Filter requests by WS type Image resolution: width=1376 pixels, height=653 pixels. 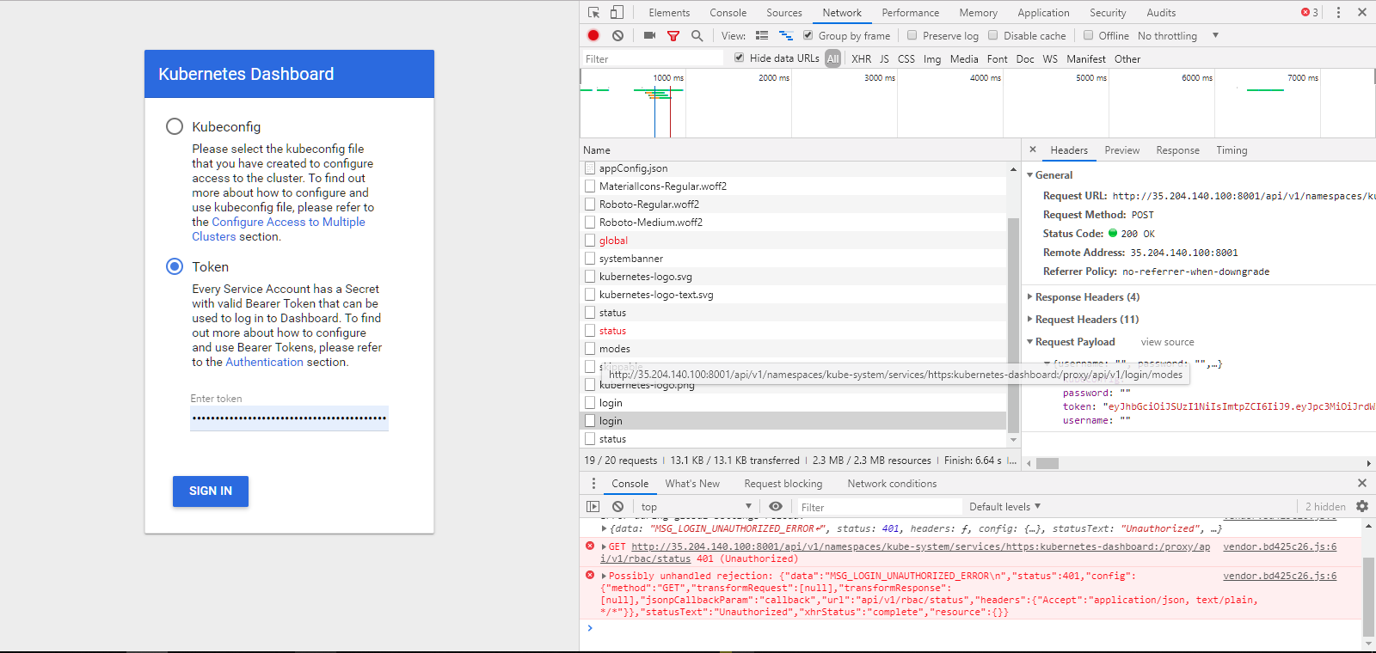pyautogui.click(x=1050, y=58)
